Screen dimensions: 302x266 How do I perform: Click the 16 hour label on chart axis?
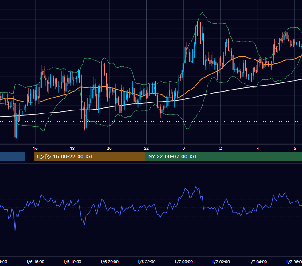[x=35, y=149]
